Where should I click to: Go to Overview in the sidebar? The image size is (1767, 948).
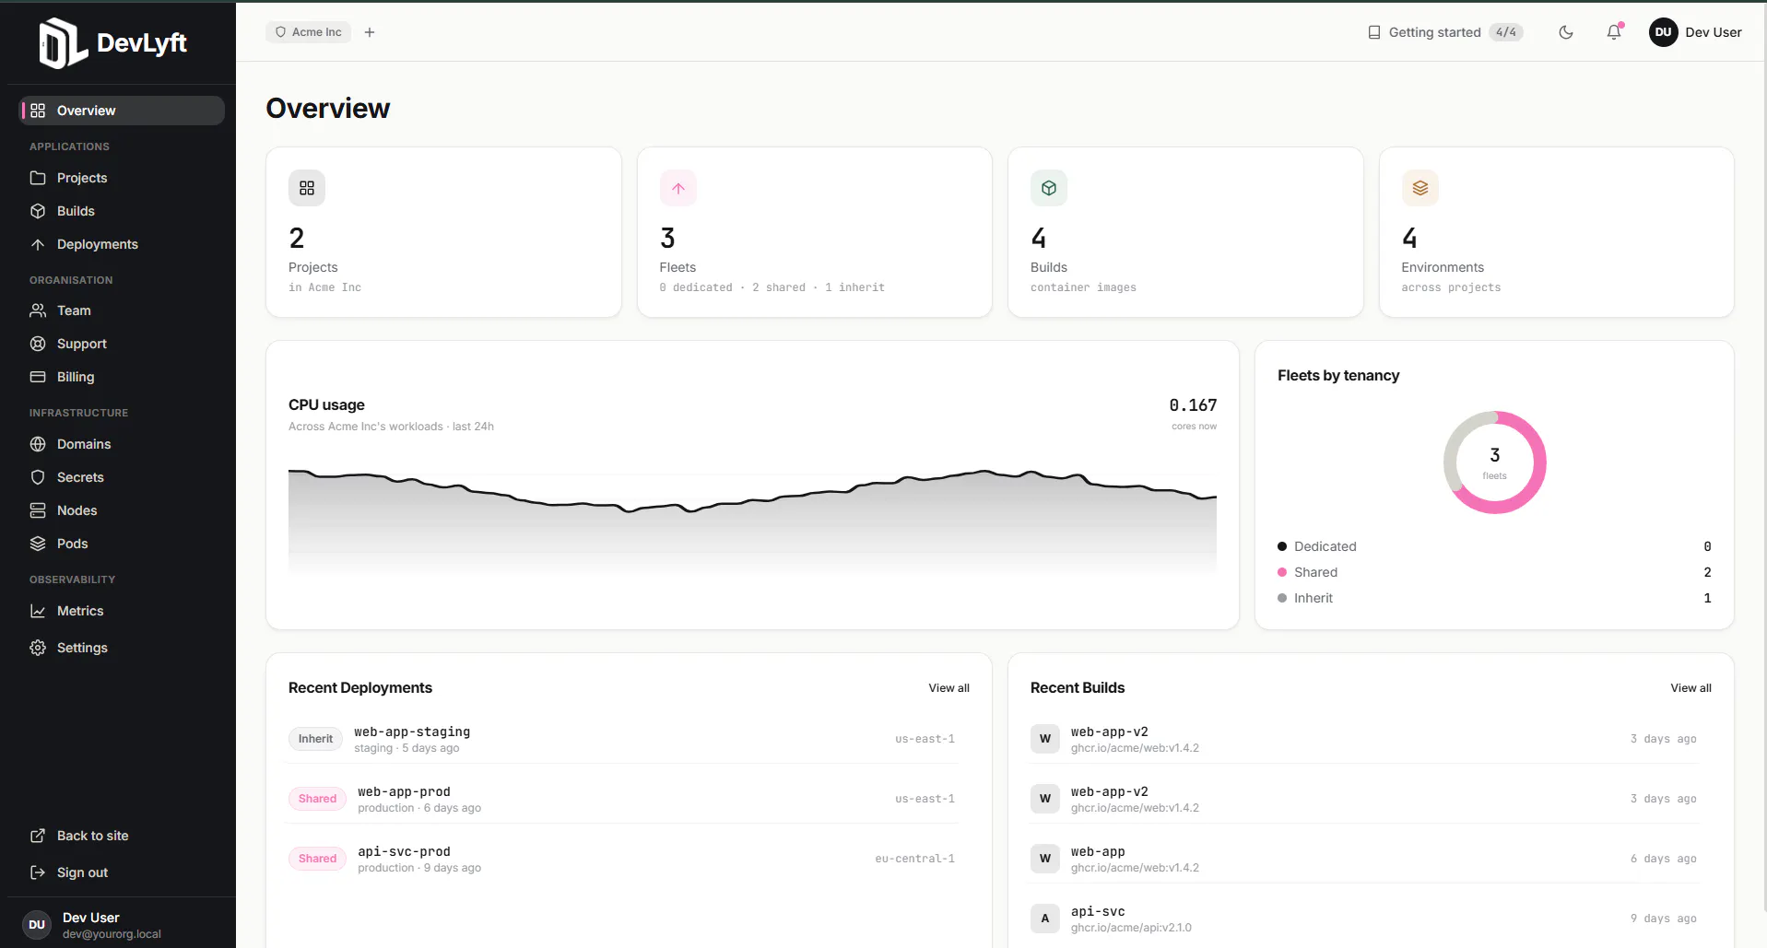(122, 111)
